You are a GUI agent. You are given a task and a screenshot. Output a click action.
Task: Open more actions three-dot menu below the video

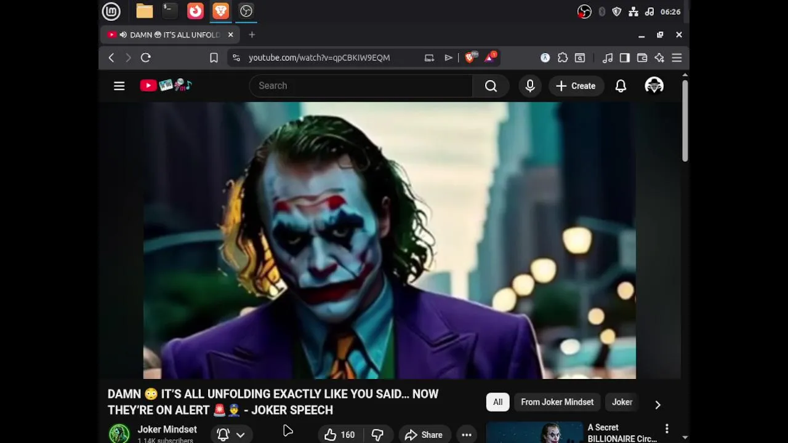tap(467, 435)
